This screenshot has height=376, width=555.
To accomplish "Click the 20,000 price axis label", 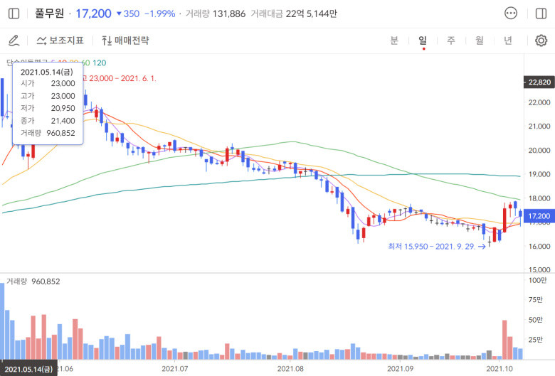I will pos(539,151).
